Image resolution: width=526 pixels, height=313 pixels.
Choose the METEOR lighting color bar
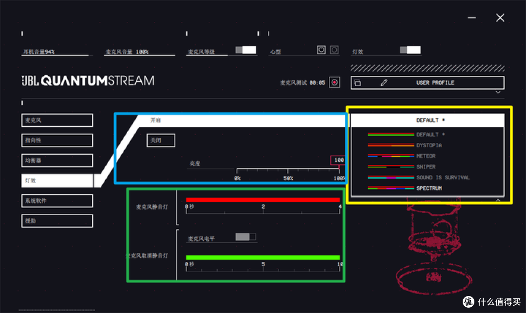coord(391,156)
